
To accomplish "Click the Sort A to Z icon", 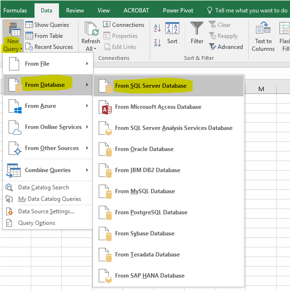I will tap(157, 28).
